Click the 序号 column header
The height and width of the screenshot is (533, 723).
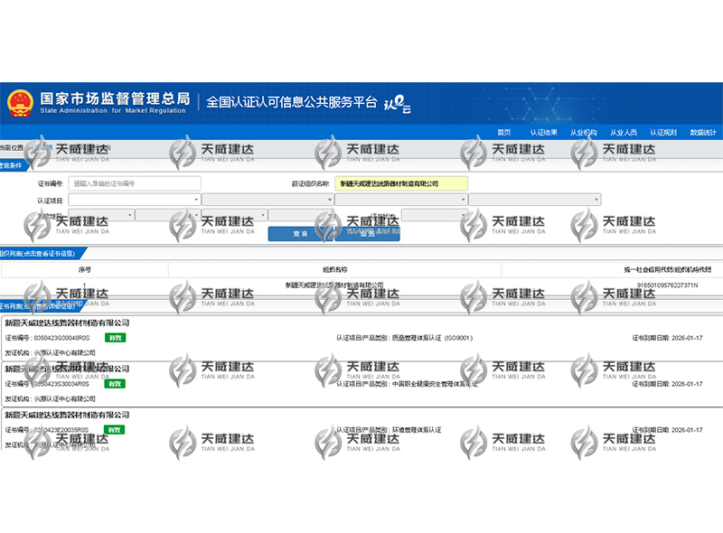[84, 270]
